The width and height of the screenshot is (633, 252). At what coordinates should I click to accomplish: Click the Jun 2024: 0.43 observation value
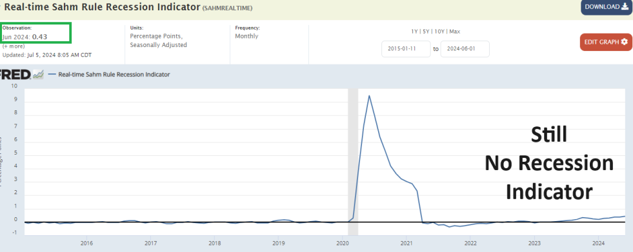point(25,37)
